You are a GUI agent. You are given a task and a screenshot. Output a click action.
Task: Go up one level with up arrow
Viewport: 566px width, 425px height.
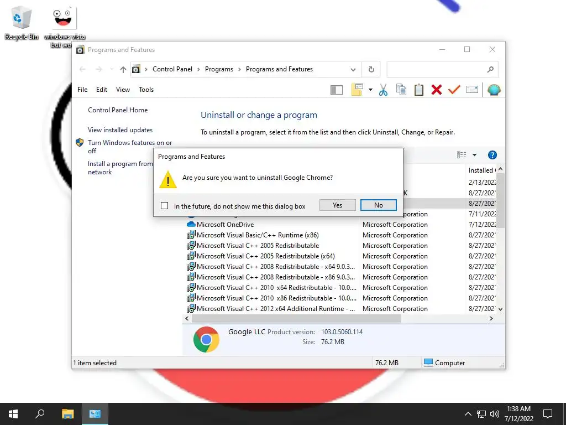pos(123,69)
